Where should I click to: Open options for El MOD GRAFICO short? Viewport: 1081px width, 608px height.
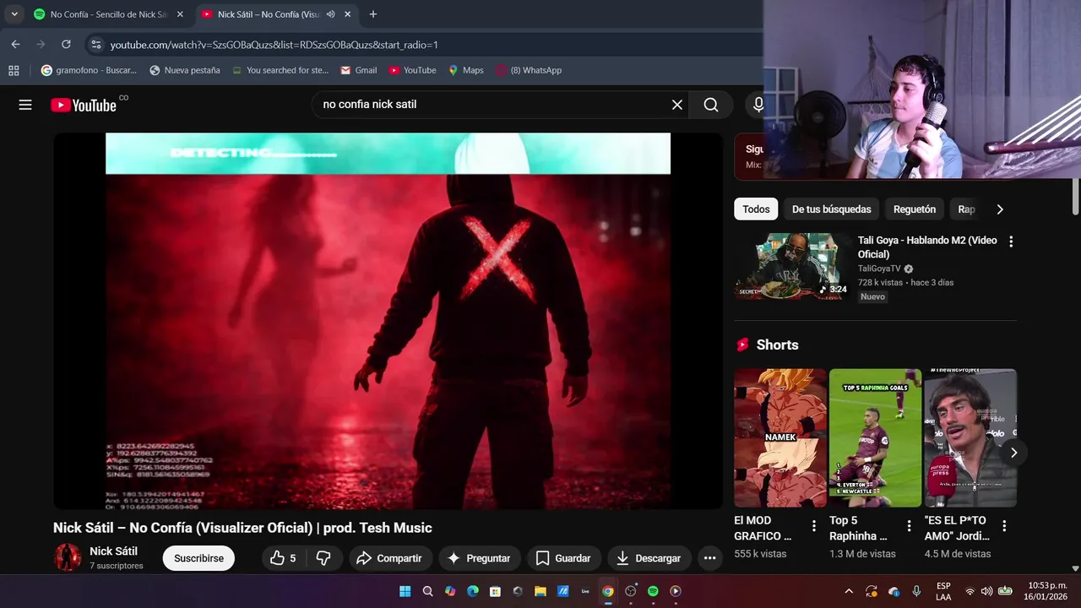click(814, 526)
